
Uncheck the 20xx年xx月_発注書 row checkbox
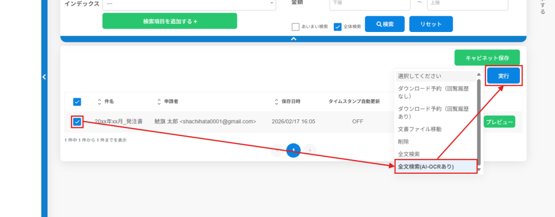coord(77,122)
